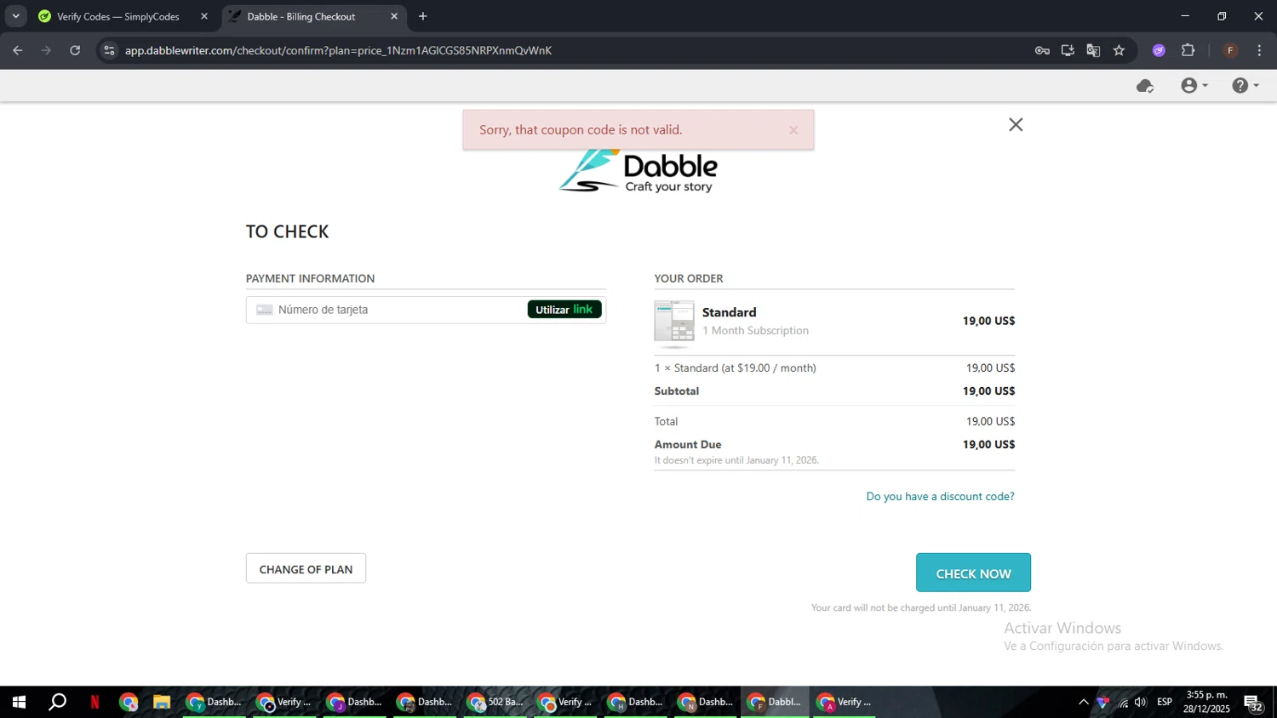Close the Verify Codes — SimplyCodes tab
This screenshot has height=718, width=1277.
(x=204, y=16)
